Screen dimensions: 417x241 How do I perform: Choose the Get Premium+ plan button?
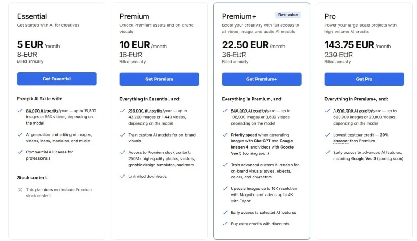[262, 80]
